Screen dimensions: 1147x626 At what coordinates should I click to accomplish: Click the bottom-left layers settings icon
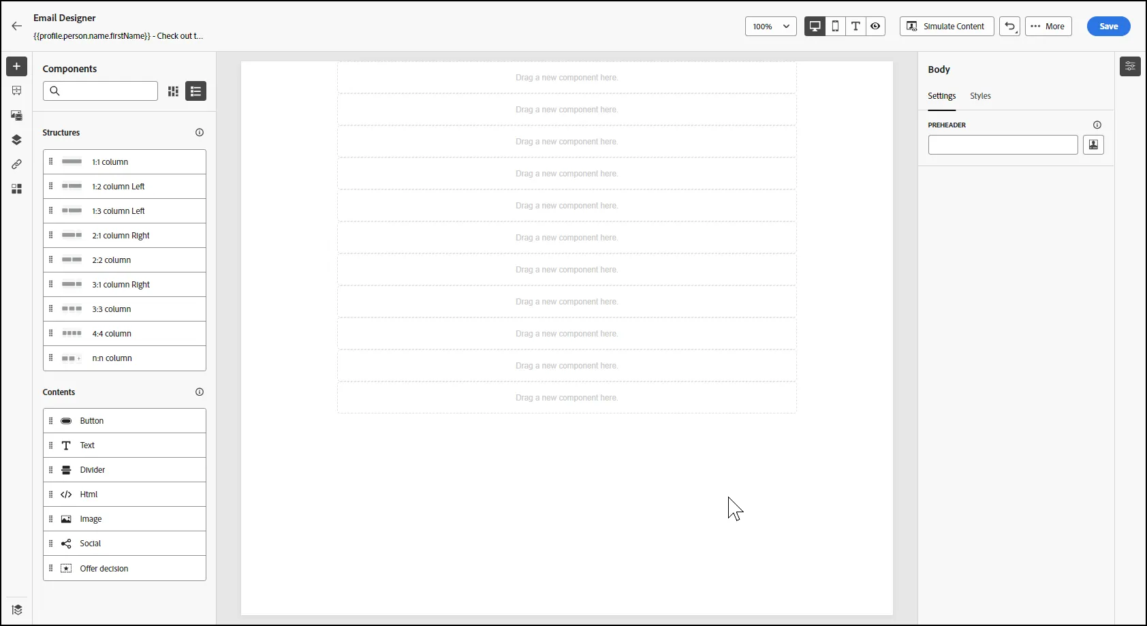pos(17,610)
